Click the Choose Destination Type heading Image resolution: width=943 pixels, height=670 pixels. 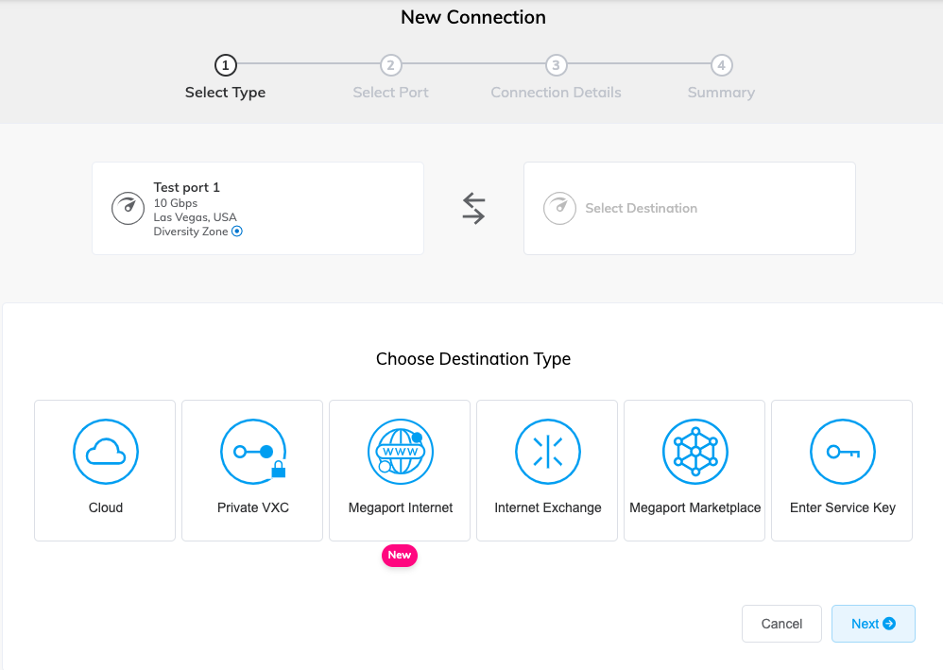(473, 359)
